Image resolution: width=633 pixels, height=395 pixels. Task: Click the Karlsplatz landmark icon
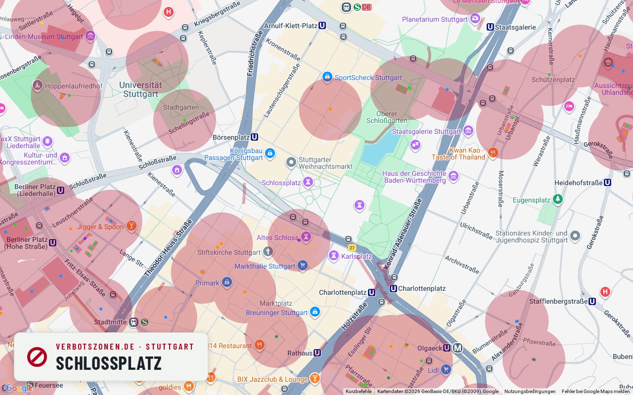tap(334, 256)
